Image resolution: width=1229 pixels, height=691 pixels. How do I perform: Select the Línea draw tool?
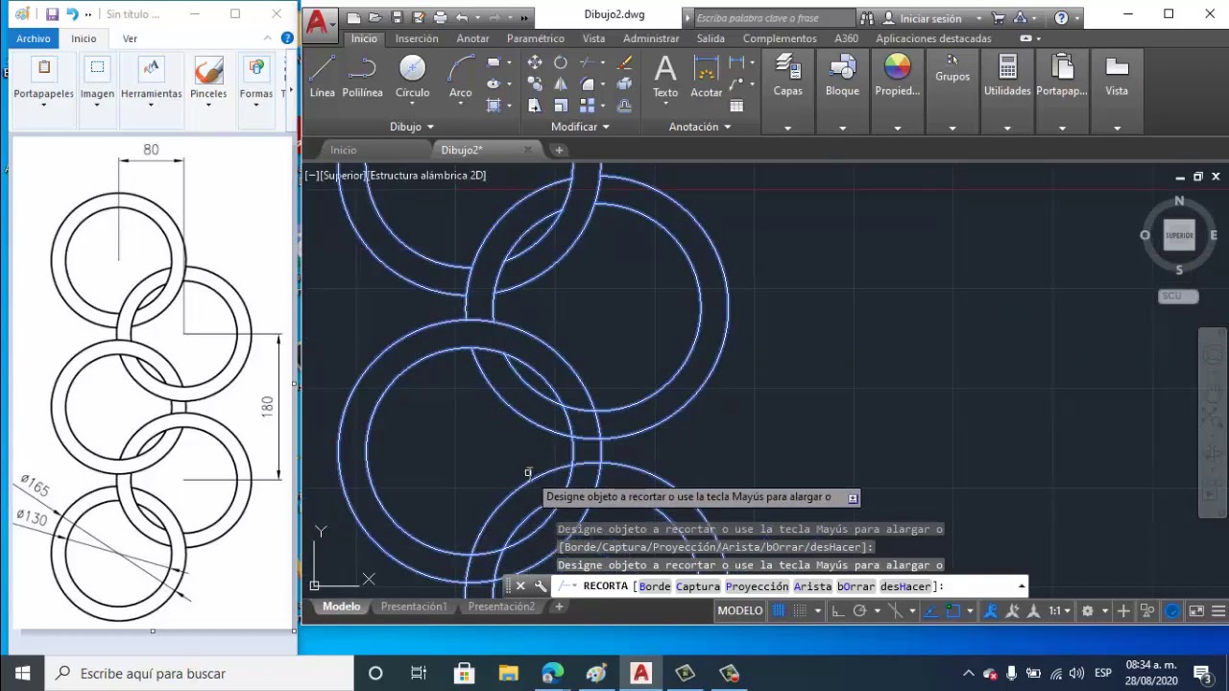pyautogui.click(x=322, y=77)
